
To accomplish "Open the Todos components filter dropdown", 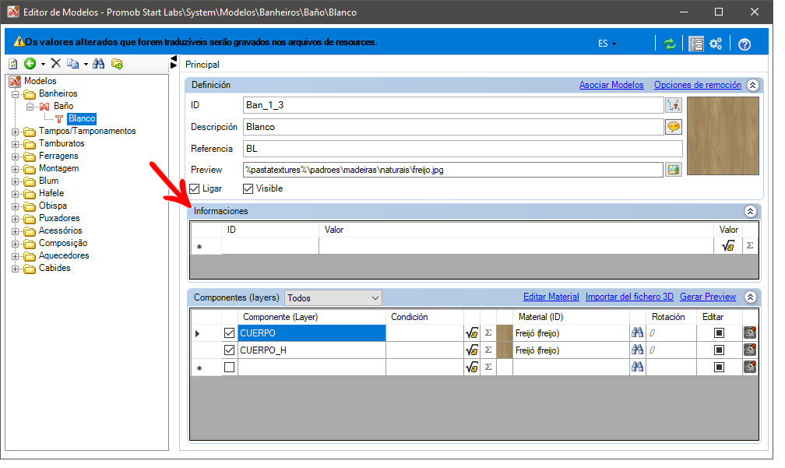I will (x=333, y=298).
